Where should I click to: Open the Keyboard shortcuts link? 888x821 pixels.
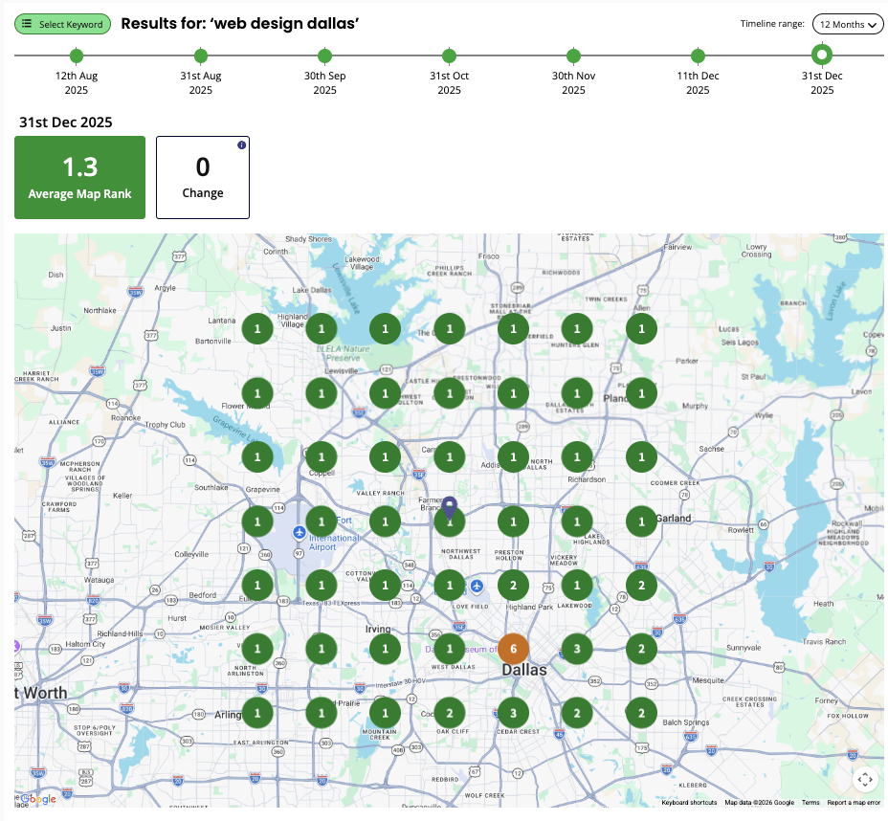pos(689,803)
